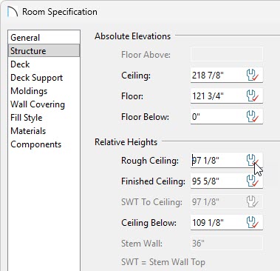The image size is (280, 271).
Task: Click the Floor Below label
Action: 145,117
